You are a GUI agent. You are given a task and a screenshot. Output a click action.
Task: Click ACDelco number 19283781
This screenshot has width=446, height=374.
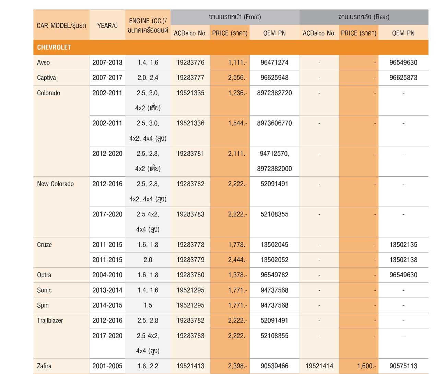(190, 154)
